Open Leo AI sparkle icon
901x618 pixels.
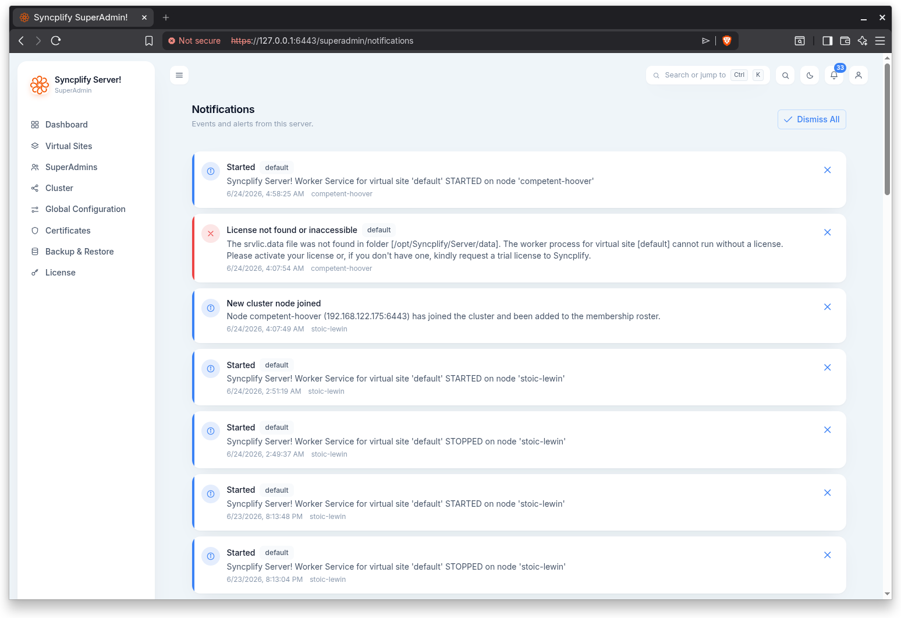863,41
